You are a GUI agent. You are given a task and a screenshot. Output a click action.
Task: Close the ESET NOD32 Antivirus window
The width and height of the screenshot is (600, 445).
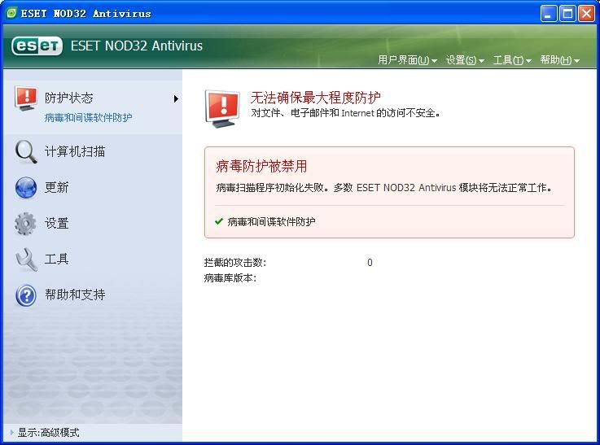[x=587, y=14]
